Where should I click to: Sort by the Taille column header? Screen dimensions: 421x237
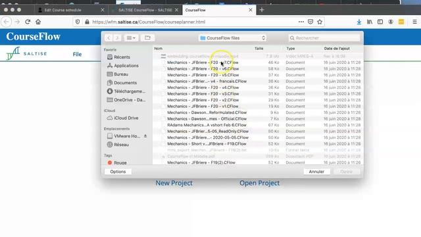[259, 48]
